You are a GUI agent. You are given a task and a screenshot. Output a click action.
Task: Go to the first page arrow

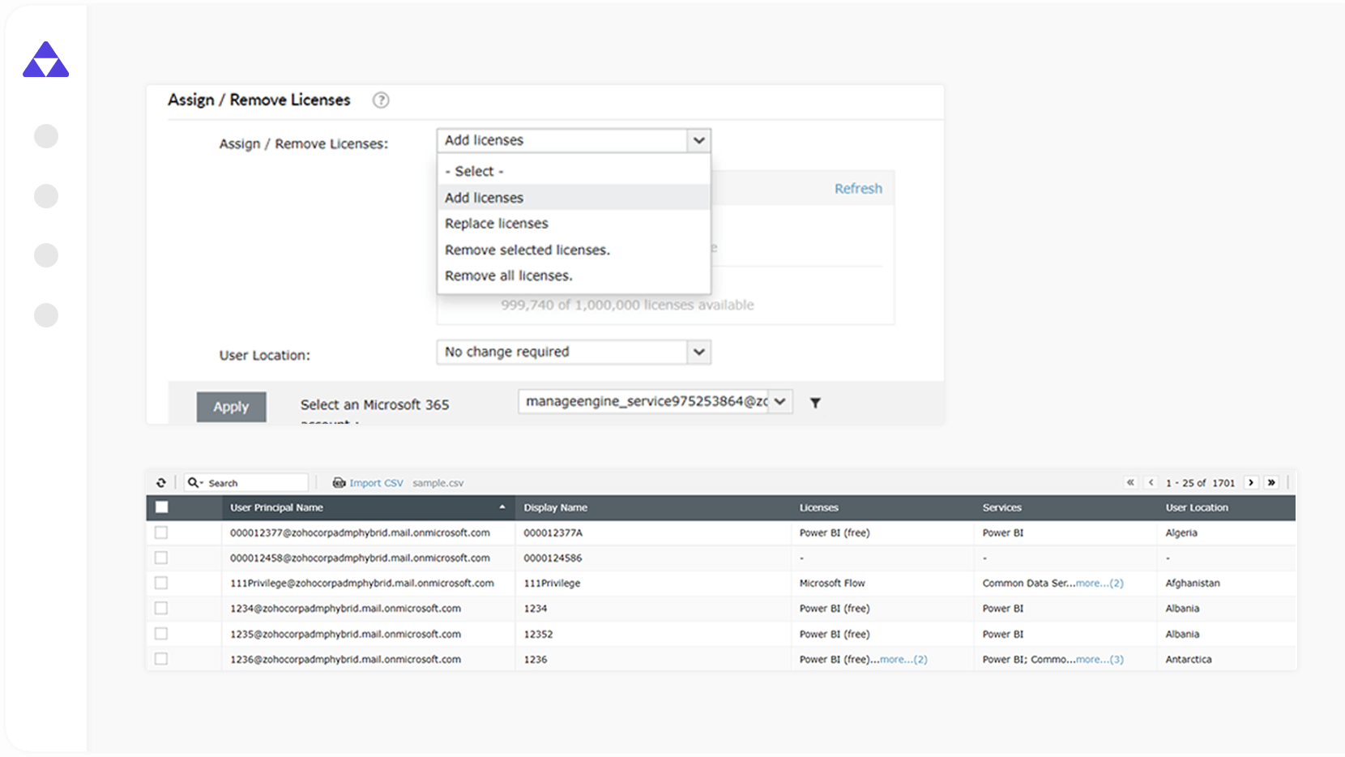(x=1130, y=483)
